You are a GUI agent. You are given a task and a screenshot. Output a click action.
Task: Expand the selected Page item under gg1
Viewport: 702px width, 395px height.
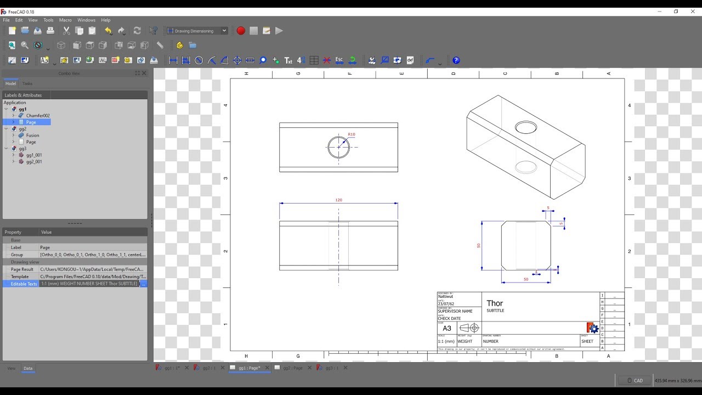[x=13, y=122]
